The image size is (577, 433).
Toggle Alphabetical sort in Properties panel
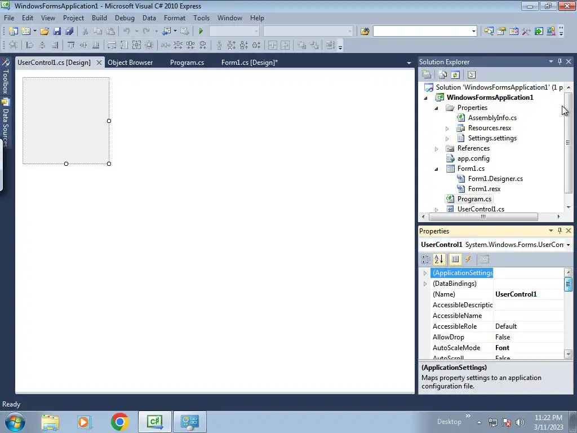coord(438,259)
